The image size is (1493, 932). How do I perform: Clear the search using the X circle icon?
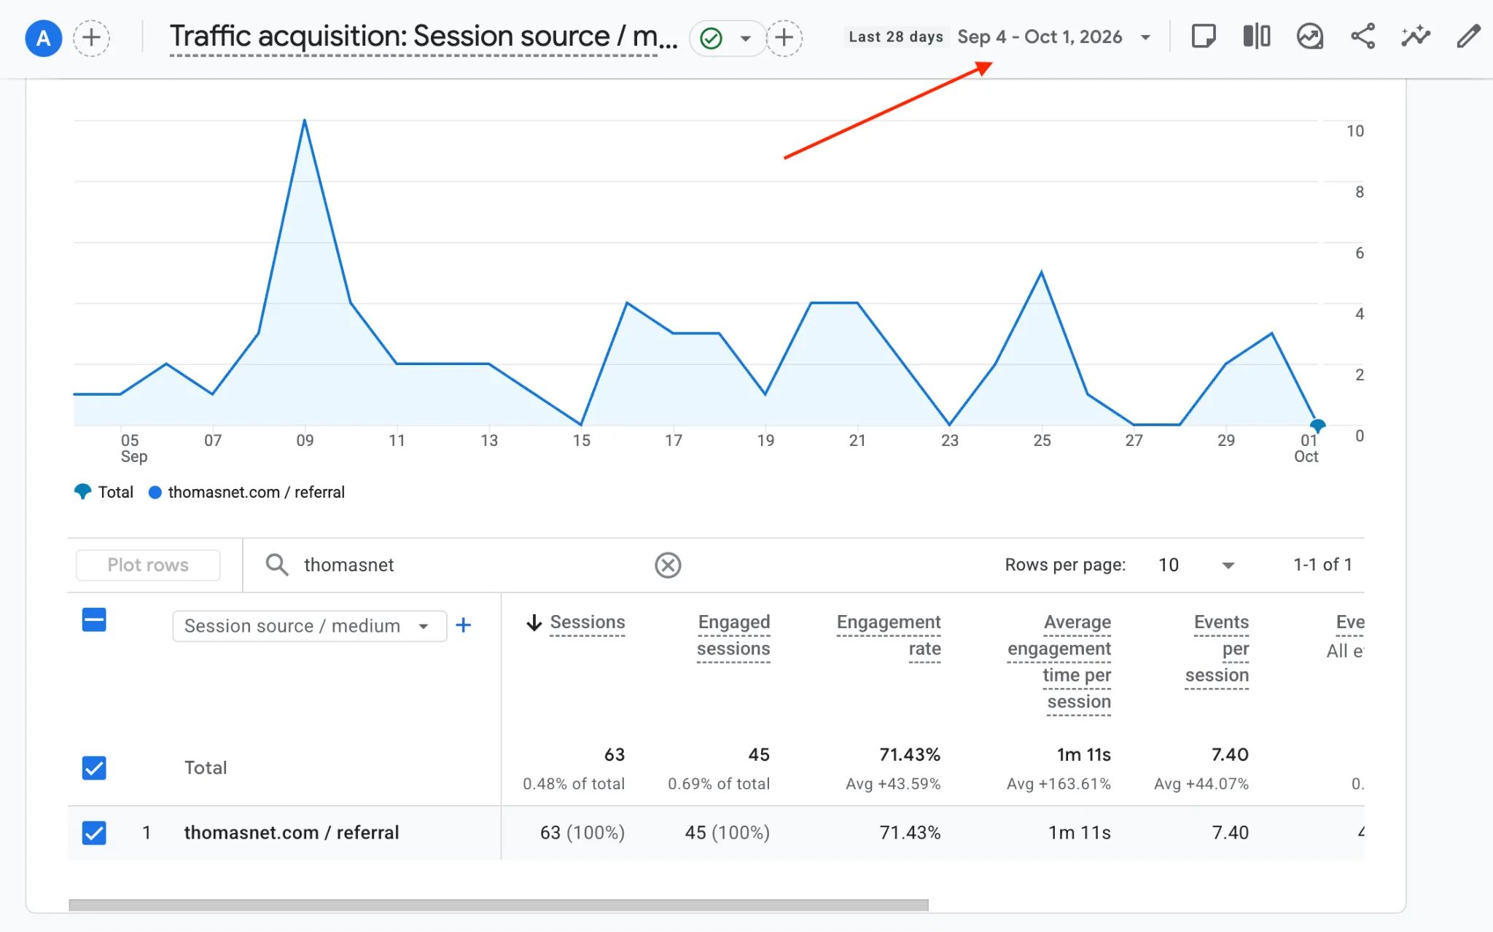(667, 565)
